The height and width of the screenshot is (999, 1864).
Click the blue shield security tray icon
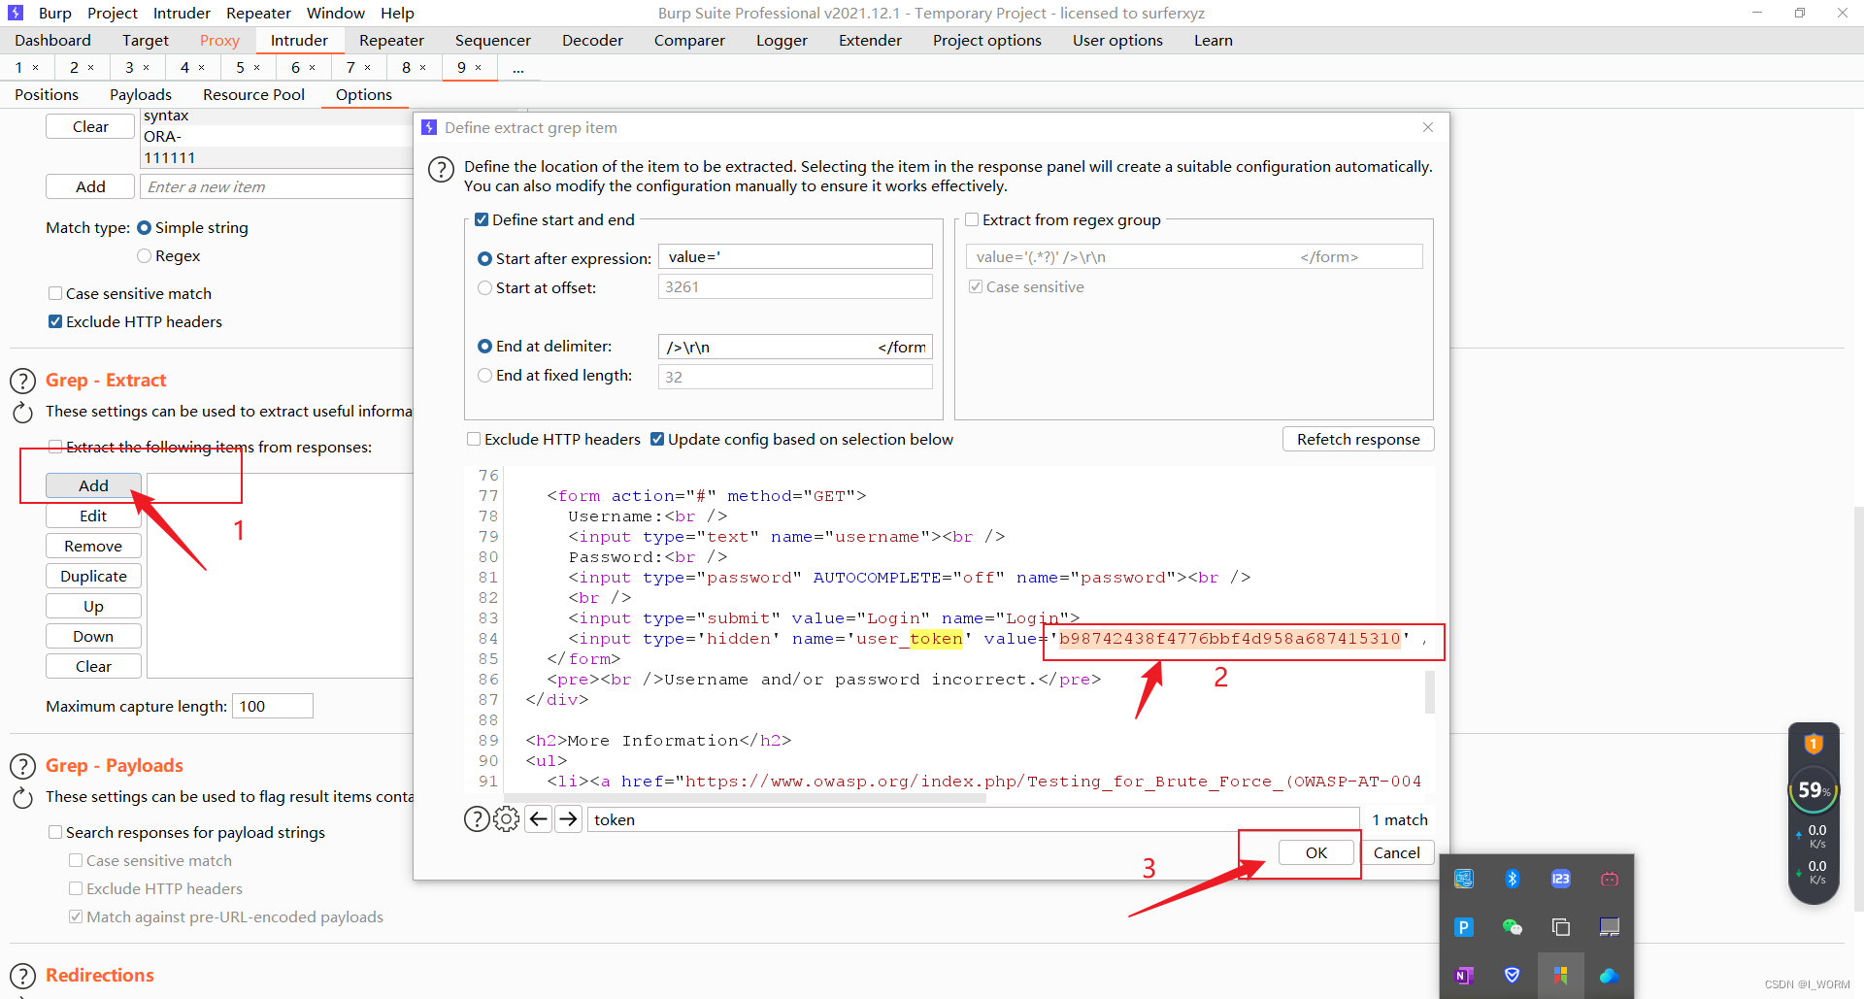[x=1512, y=975]
